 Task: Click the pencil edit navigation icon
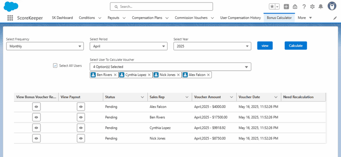pyautogui.click(x=335, y=18)
